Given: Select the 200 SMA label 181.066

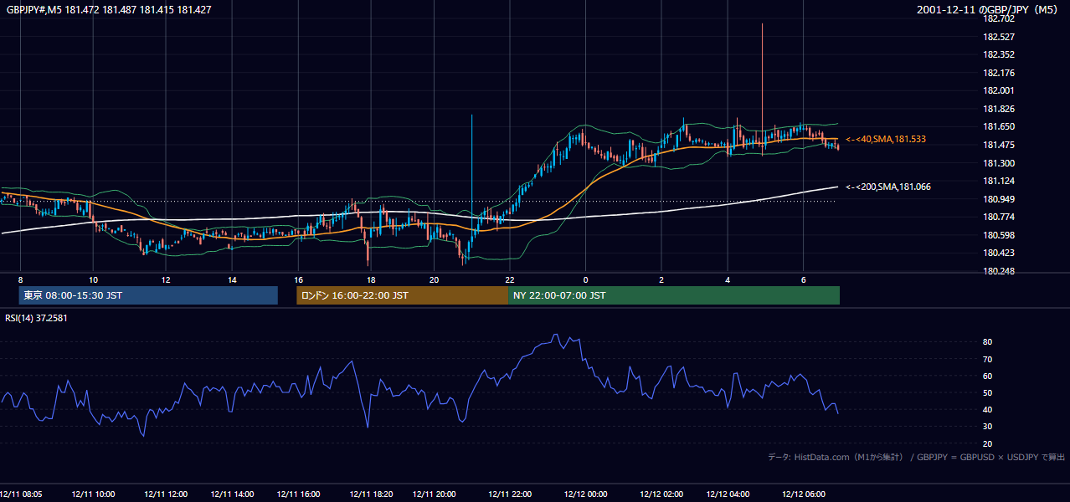Looking at the screenshot, I should 888,187.
